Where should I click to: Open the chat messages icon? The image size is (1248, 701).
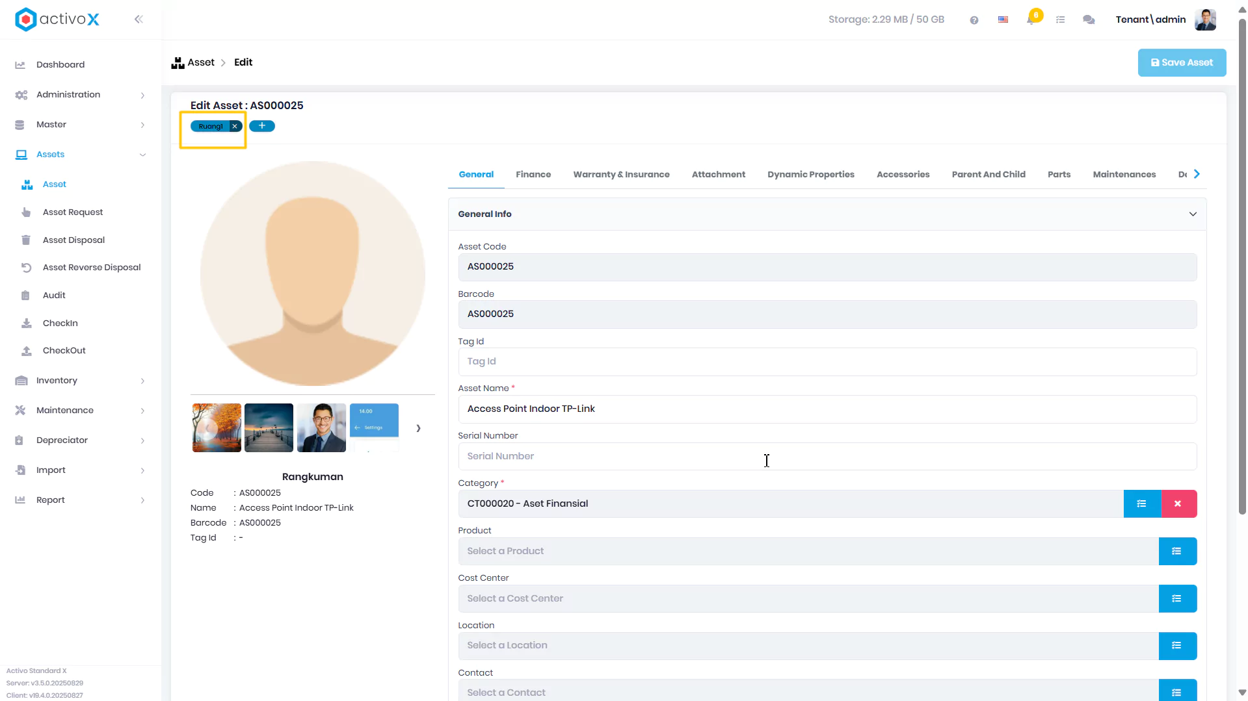coord(1089,19)
